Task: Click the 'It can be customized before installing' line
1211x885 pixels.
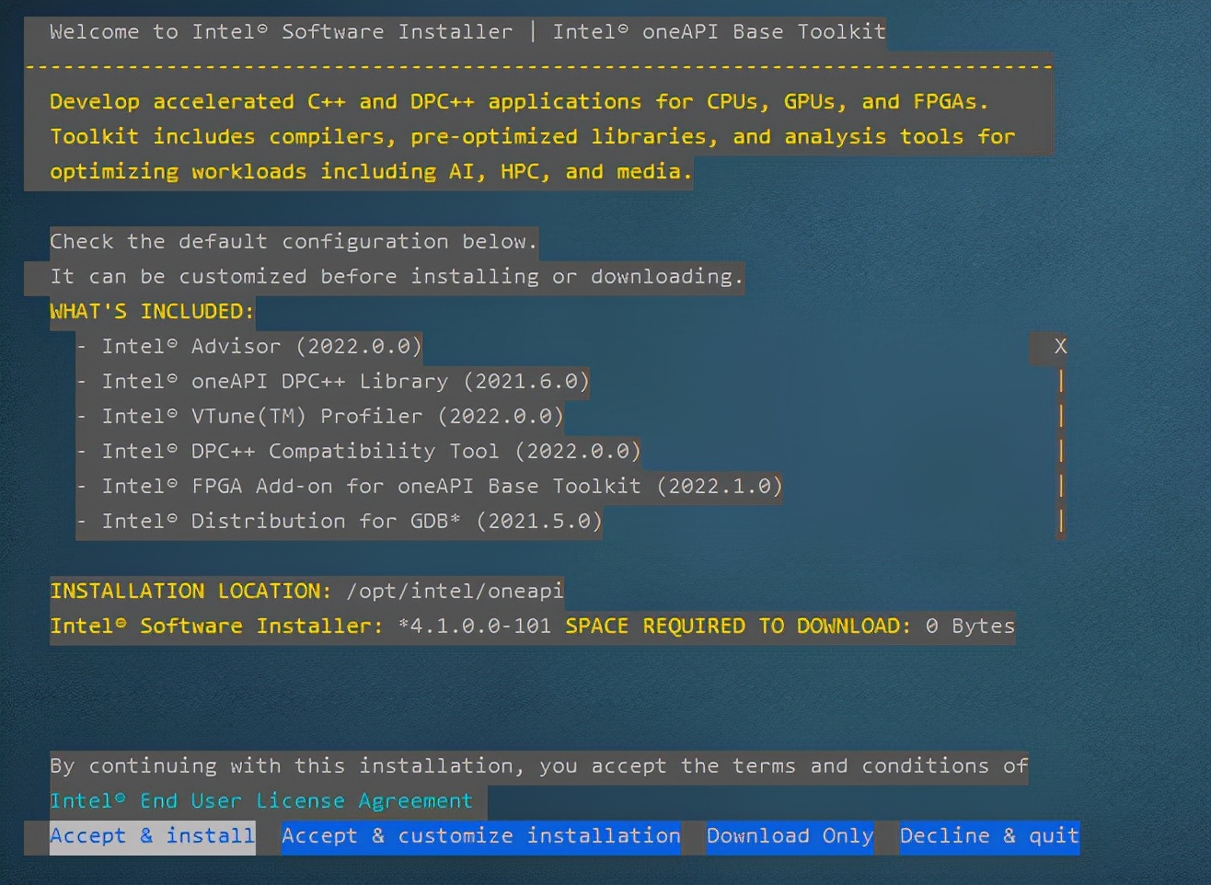Action: [397, 276]
